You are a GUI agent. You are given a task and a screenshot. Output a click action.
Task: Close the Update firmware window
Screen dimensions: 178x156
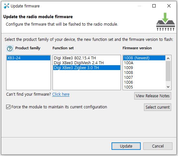169,6
